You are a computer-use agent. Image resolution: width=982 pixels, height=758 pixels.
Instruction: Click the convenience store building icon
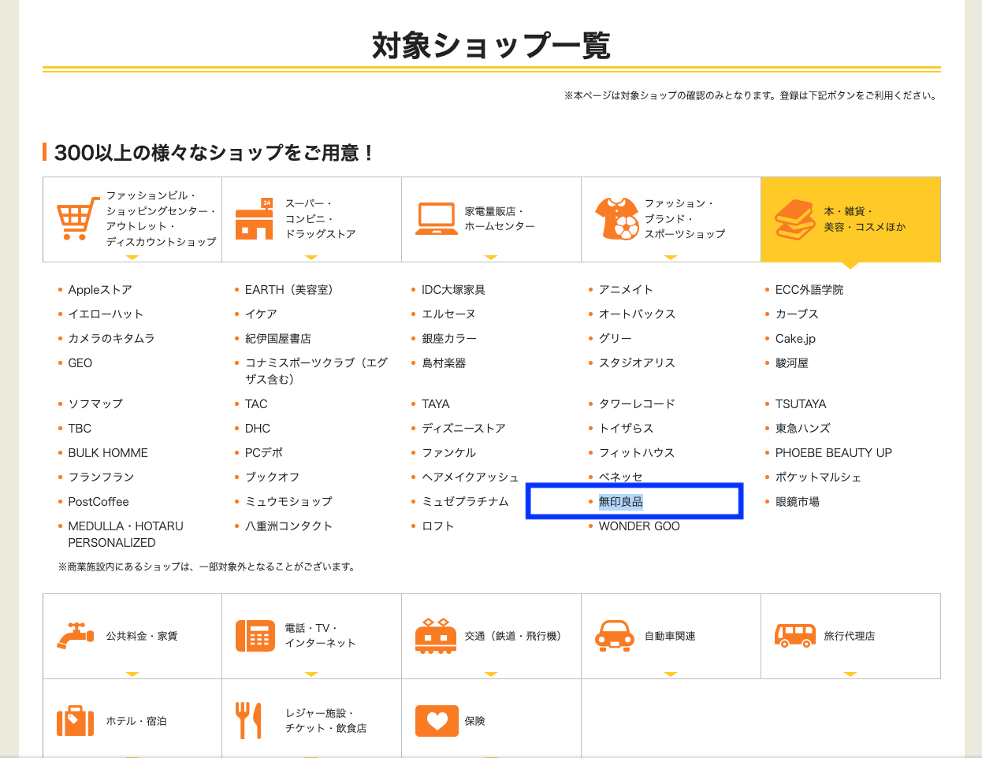click(255, 218)
